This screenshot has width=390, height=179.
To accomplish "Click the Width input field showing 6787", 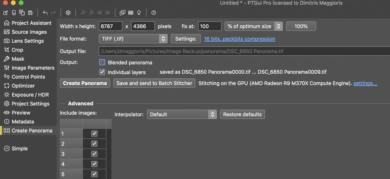I will (110, 26).
